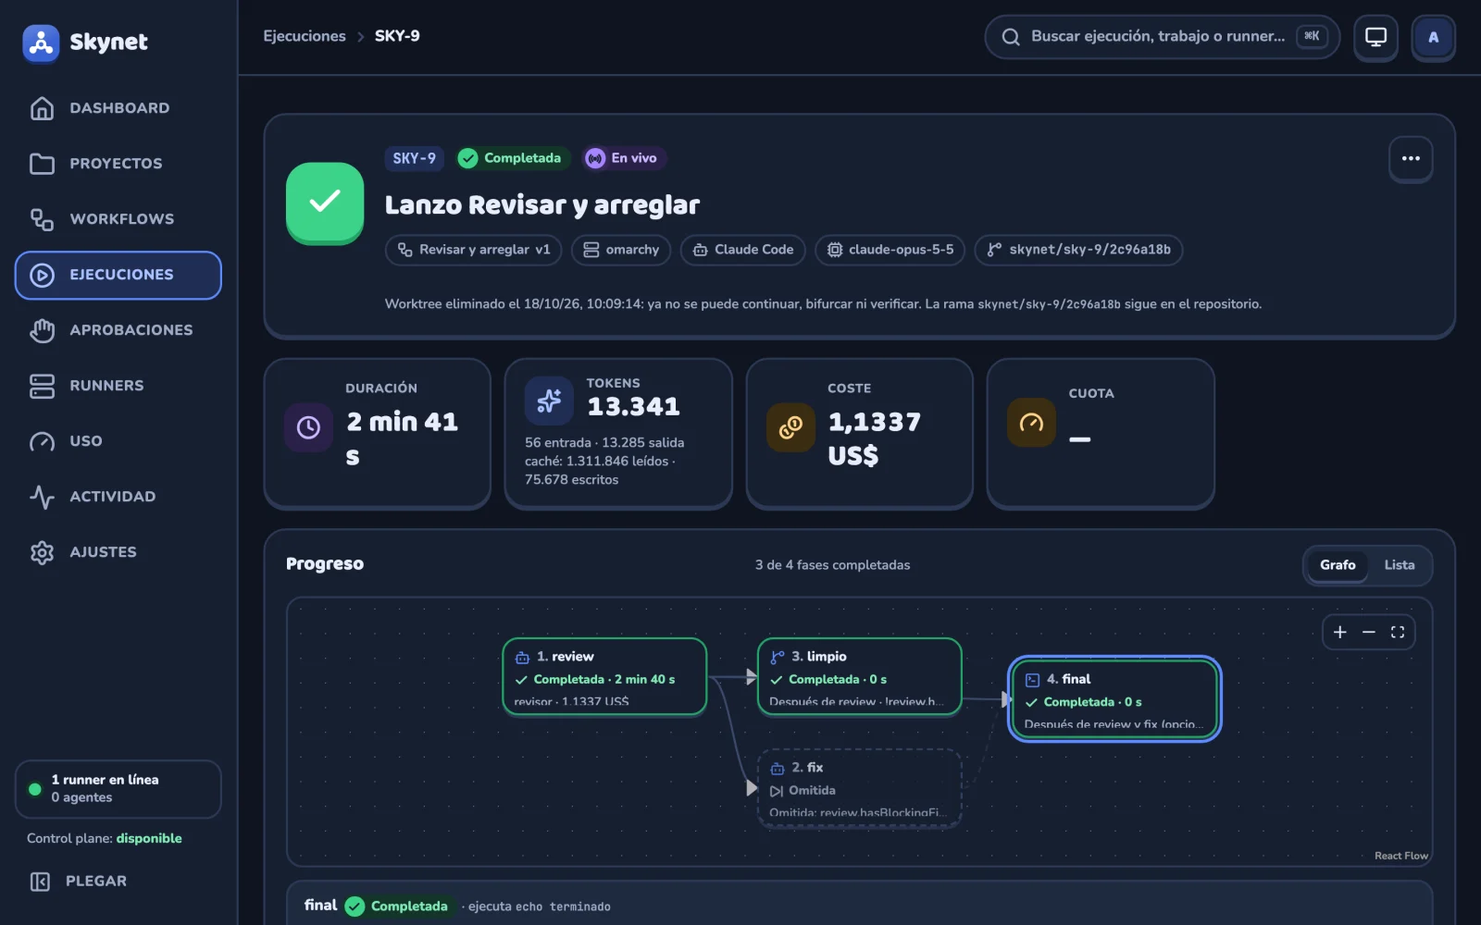This screenshot has width=1481, height=925.
Task: Open Ajustes gear icon
Action: click(x=42, y=552)
